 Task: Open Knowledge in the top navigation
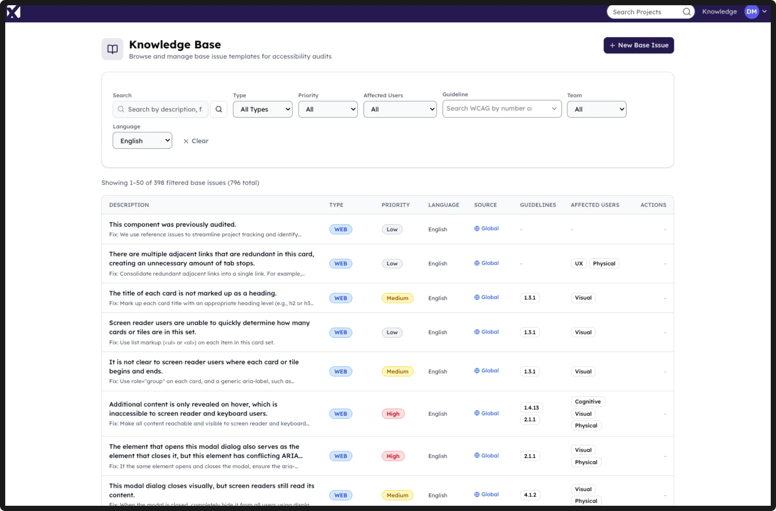(719, 12)
